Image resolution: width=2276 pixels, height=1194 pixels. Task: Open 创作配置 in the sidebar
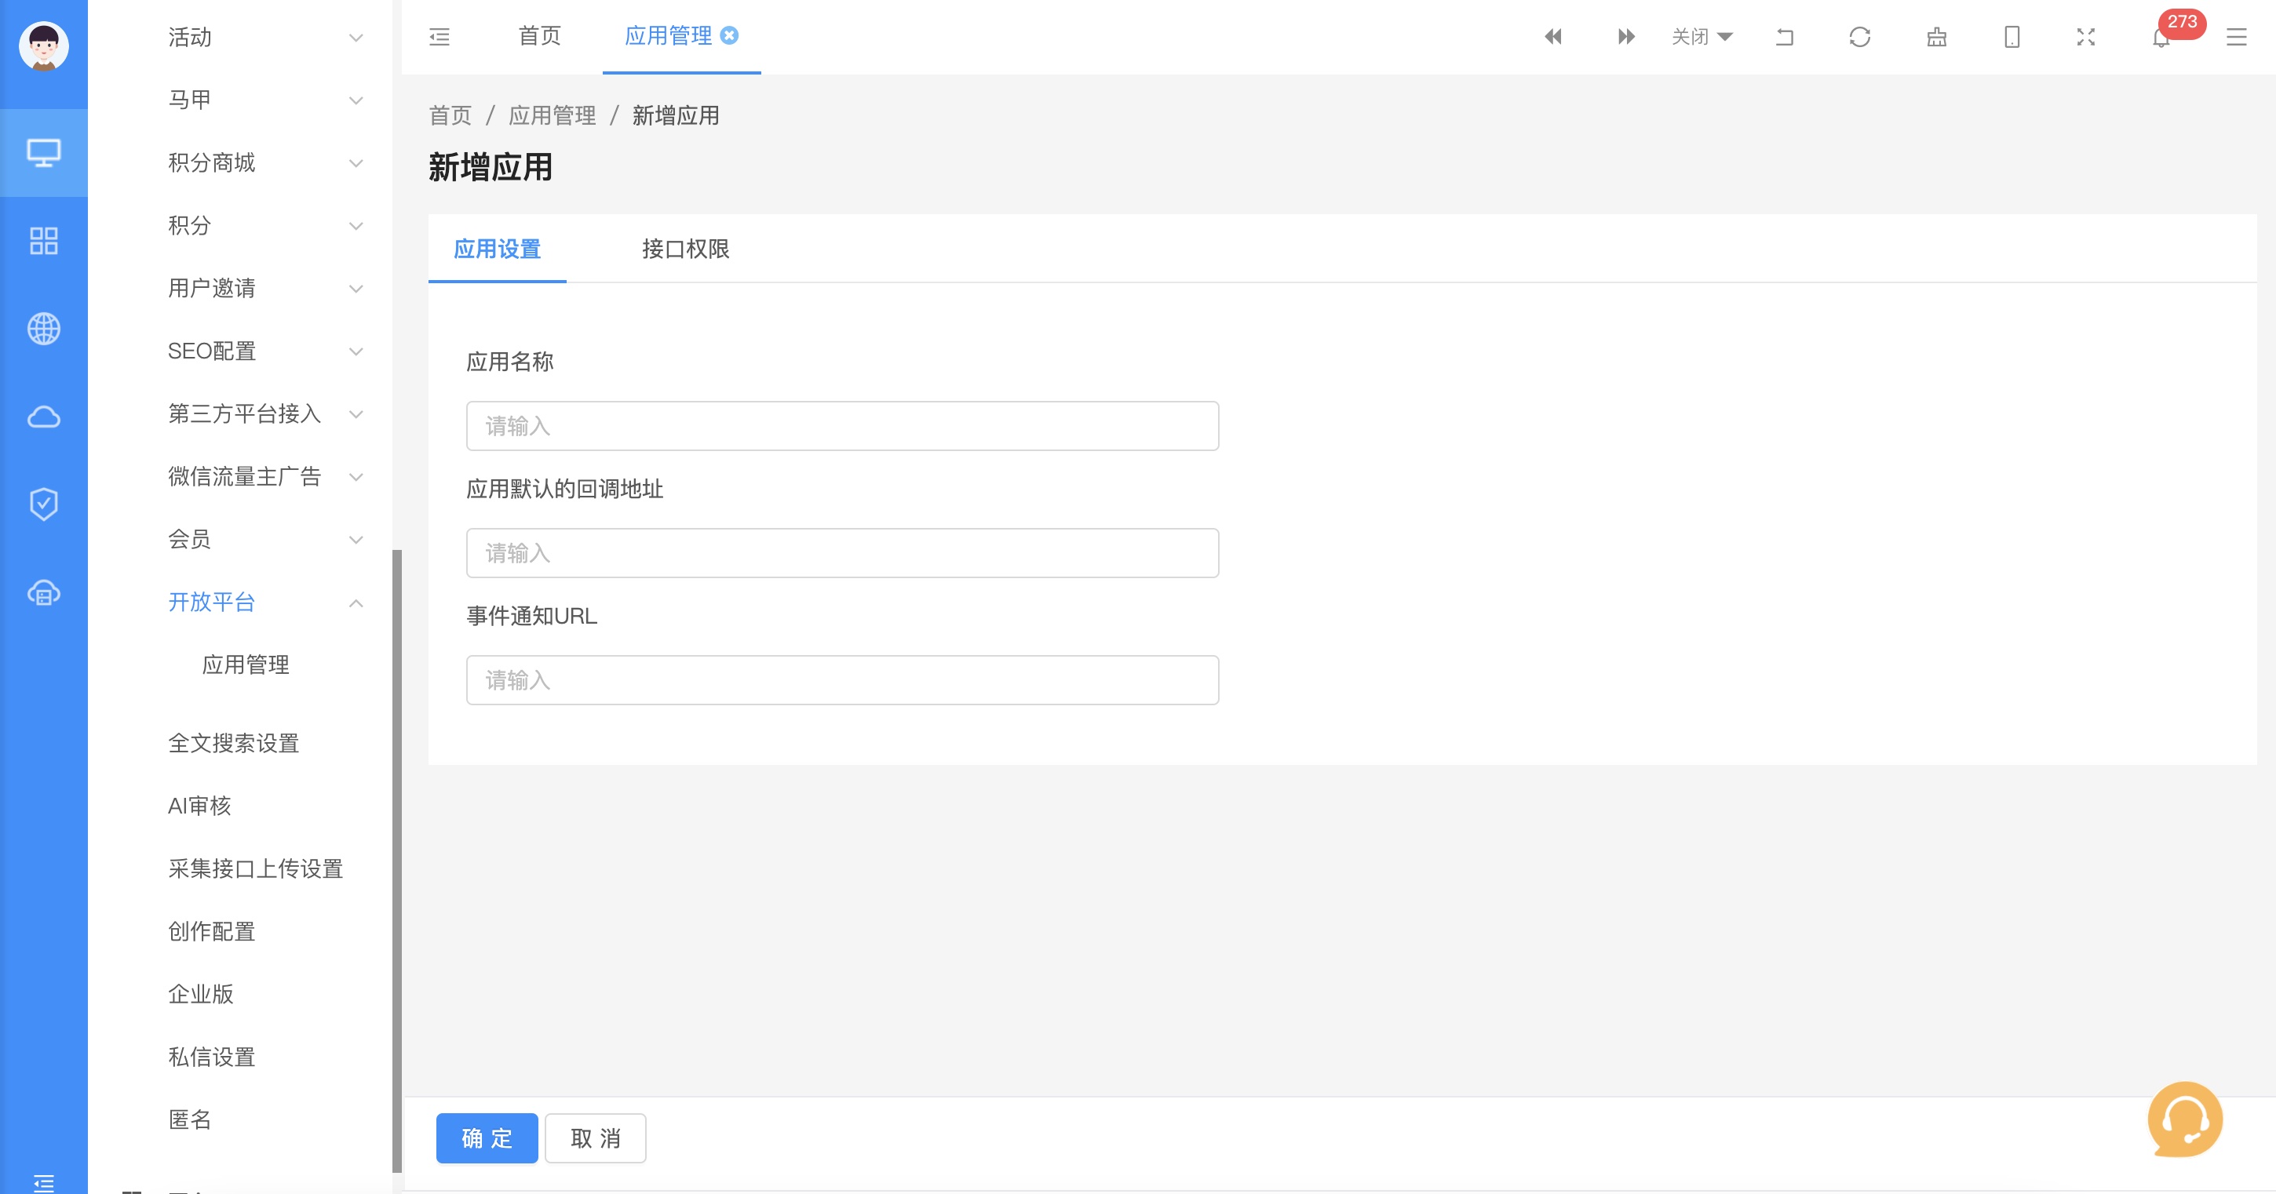[x=211, y=931]
